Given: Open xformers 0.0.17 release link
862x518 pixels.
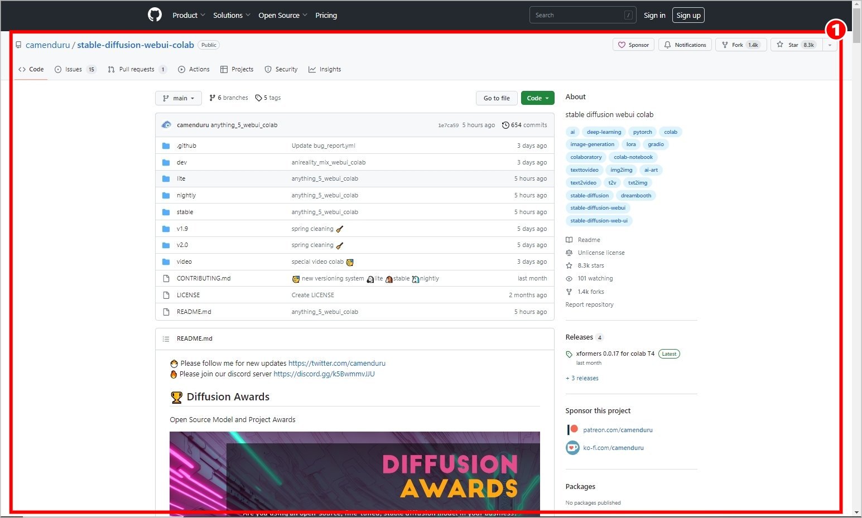Looking at the screenshot, I should 615,354.
